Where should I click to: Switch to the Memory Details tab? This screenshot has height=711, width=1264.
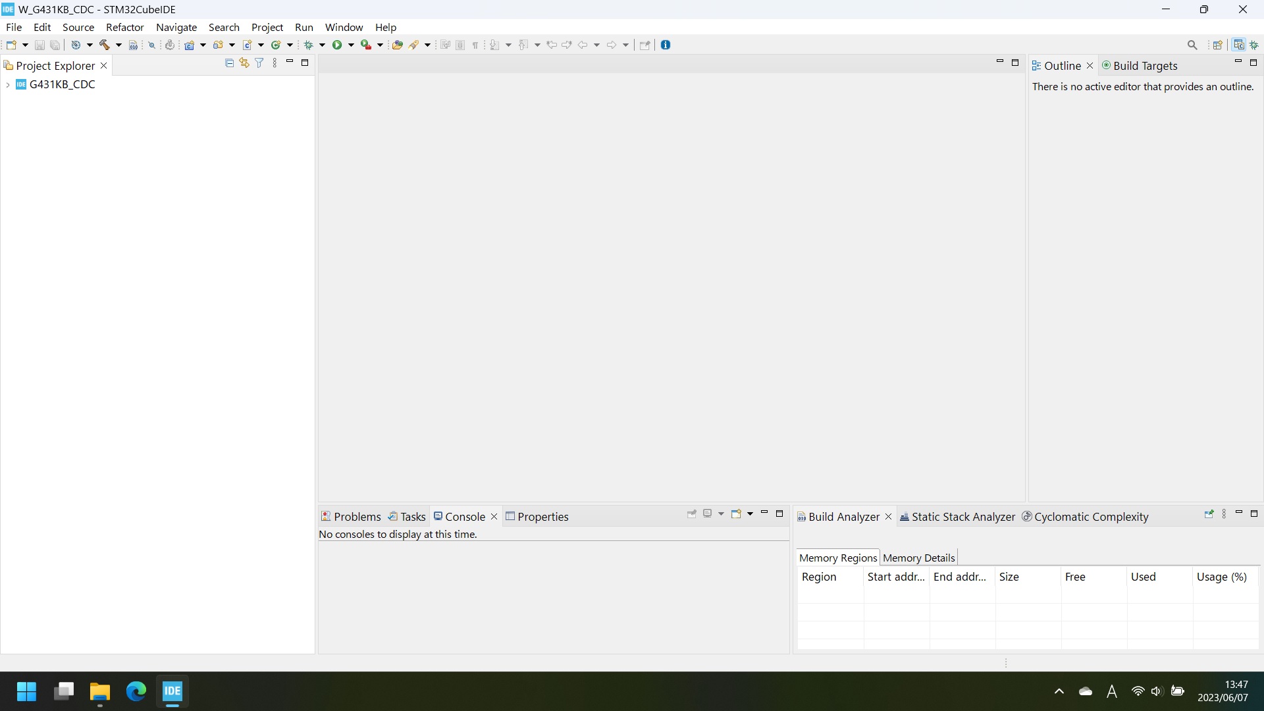(x=918, y=558)
